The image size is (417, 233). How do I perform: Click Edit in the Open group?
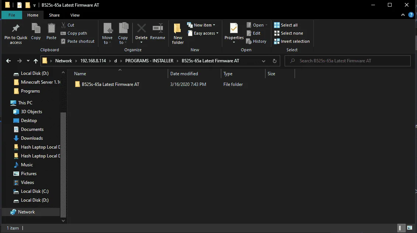coord(253,33)
